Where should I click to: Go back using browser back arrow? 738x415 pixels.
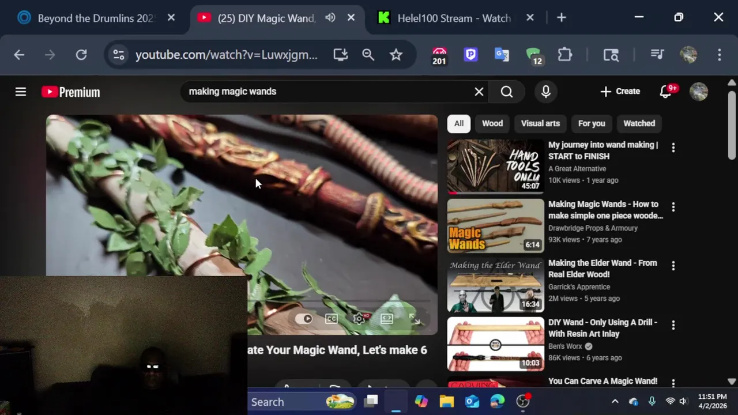point(19,55)
